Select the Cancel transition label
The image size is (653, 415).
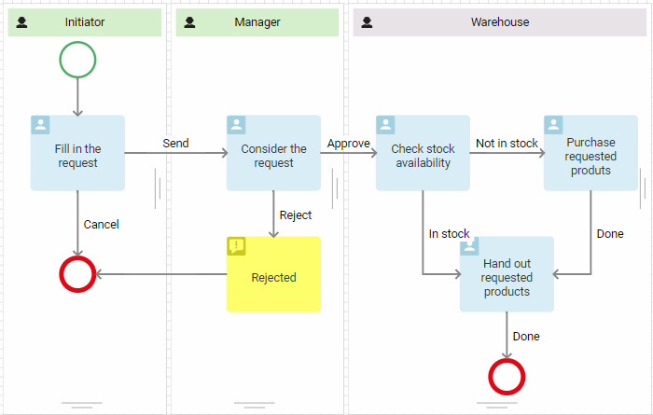click(101, 225)
